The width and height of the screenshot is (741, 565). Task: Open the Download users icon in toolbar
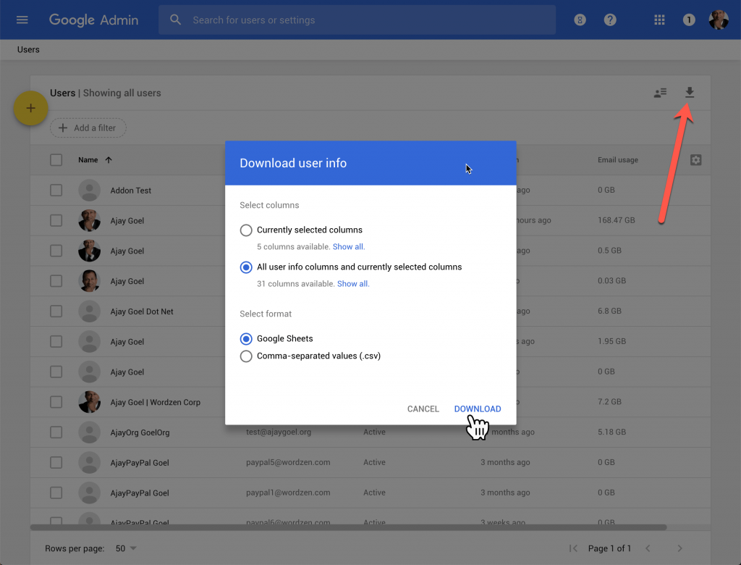tap(689, 93)
